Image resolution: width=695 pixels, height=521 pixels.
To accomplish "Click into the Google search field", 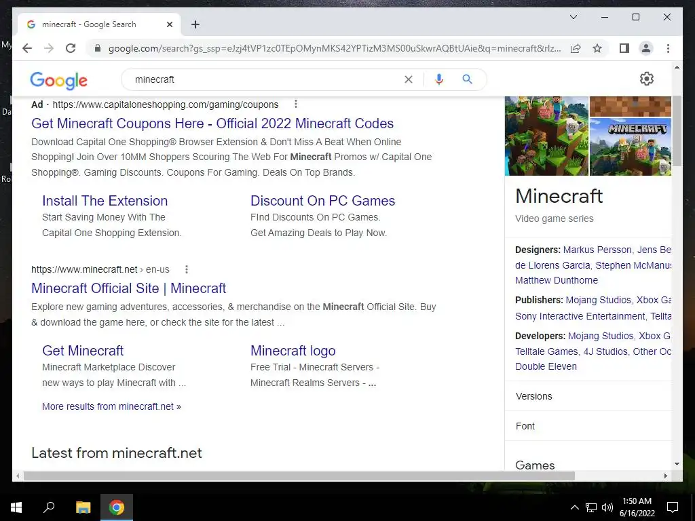I will 266,79.
